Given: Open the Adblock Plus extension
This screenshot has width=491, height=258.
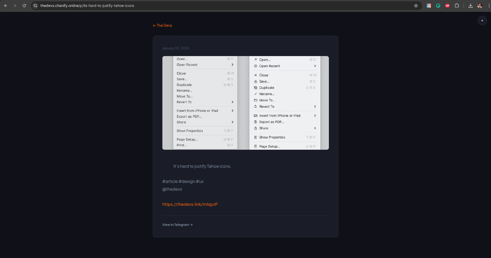Looking at the screenshot, I should (x=448, y=5).
